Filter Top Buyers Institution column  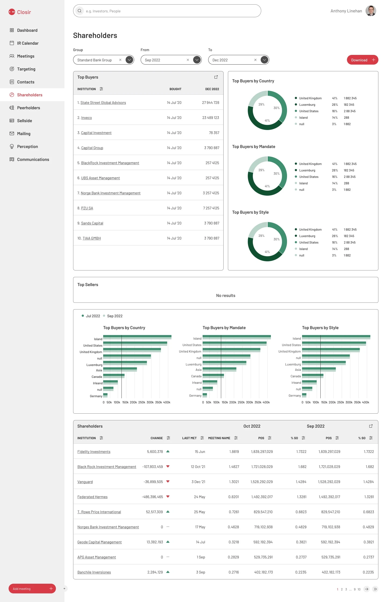(101, 89)
